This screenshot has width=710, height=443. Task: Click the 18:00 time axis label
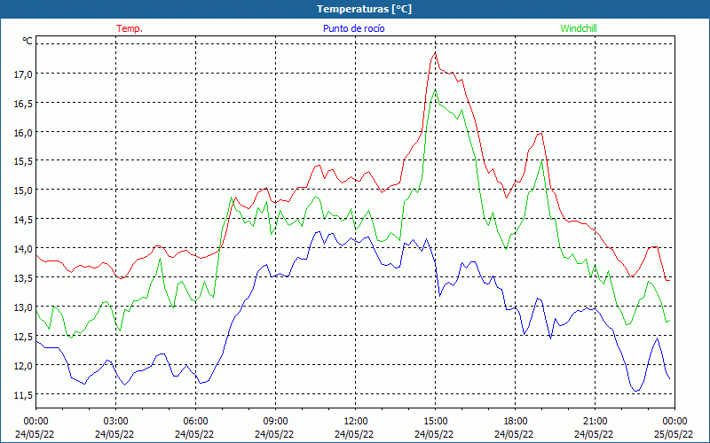[x=516, y=422]
